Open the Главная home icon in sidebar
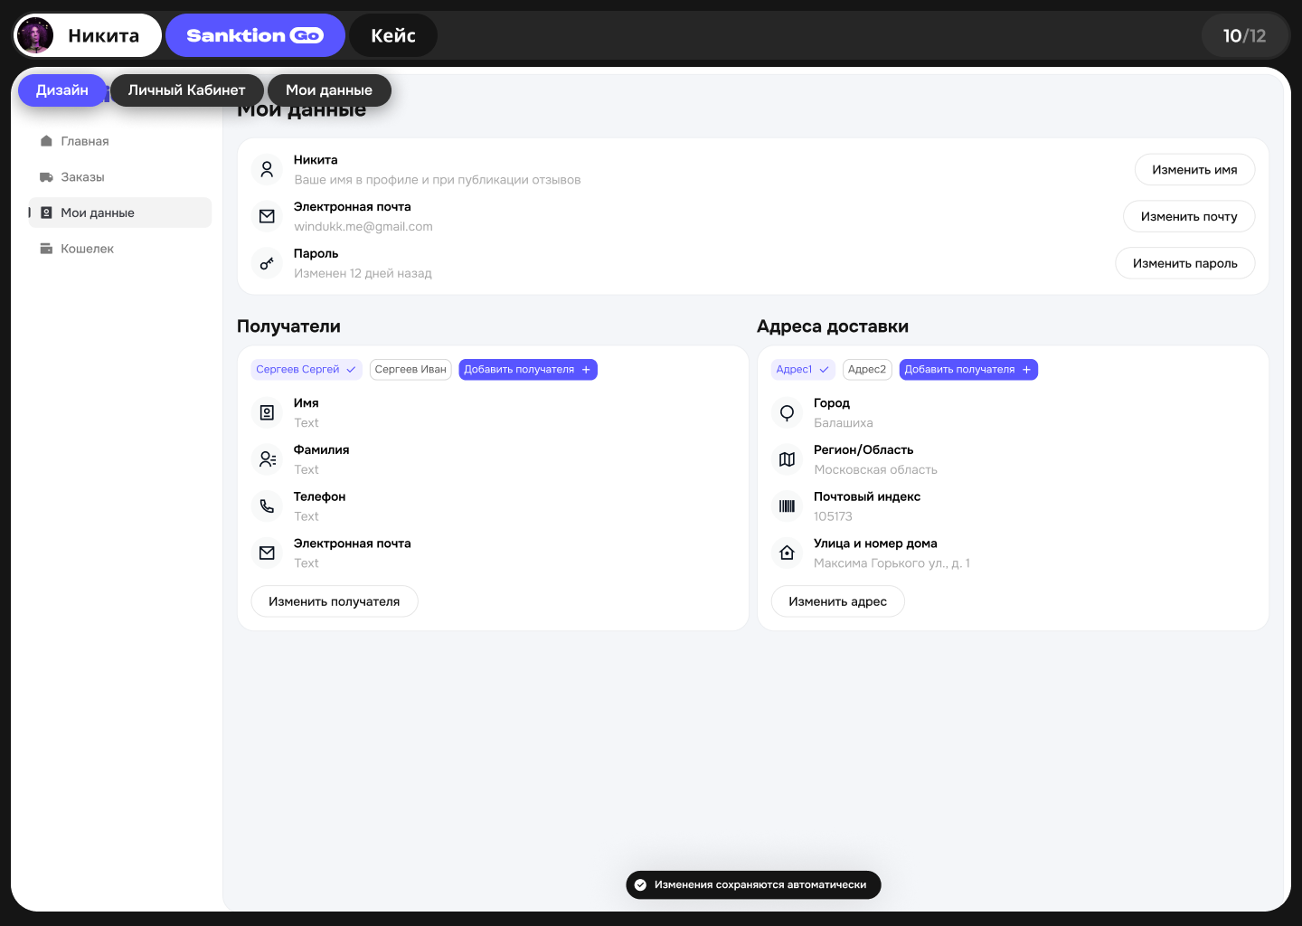 pos(46,141)
